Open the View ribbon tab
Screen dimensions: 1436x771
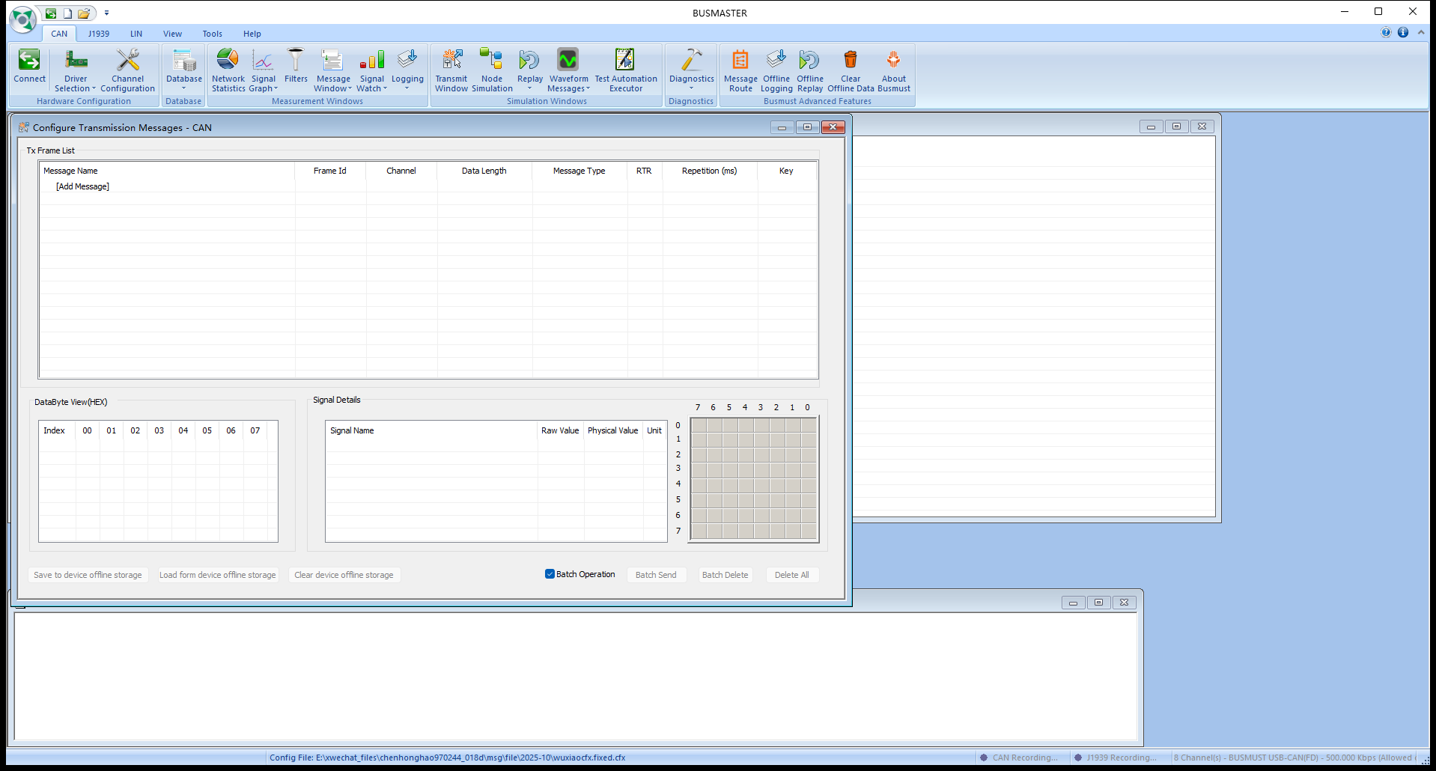[173, 34]
